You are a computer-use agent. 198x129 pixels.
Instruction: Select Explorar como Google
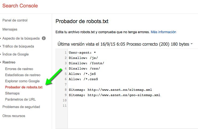(x=22, y=81)
